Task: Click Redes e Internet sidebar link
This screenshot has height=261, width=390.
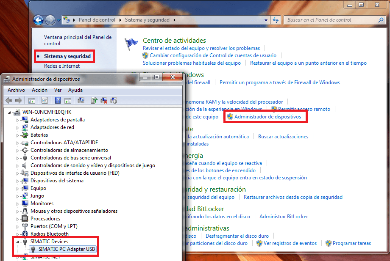Action: 62,66
